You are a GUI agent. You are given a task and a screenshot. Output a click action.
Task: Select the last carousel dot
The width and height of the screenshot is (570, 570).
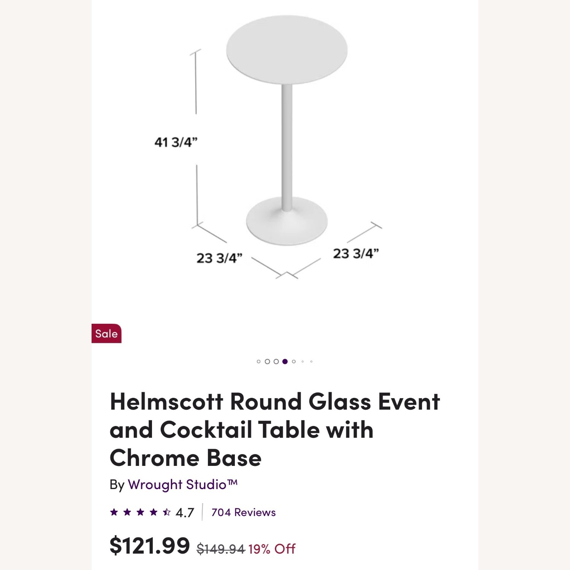click(x=312, y=361)
